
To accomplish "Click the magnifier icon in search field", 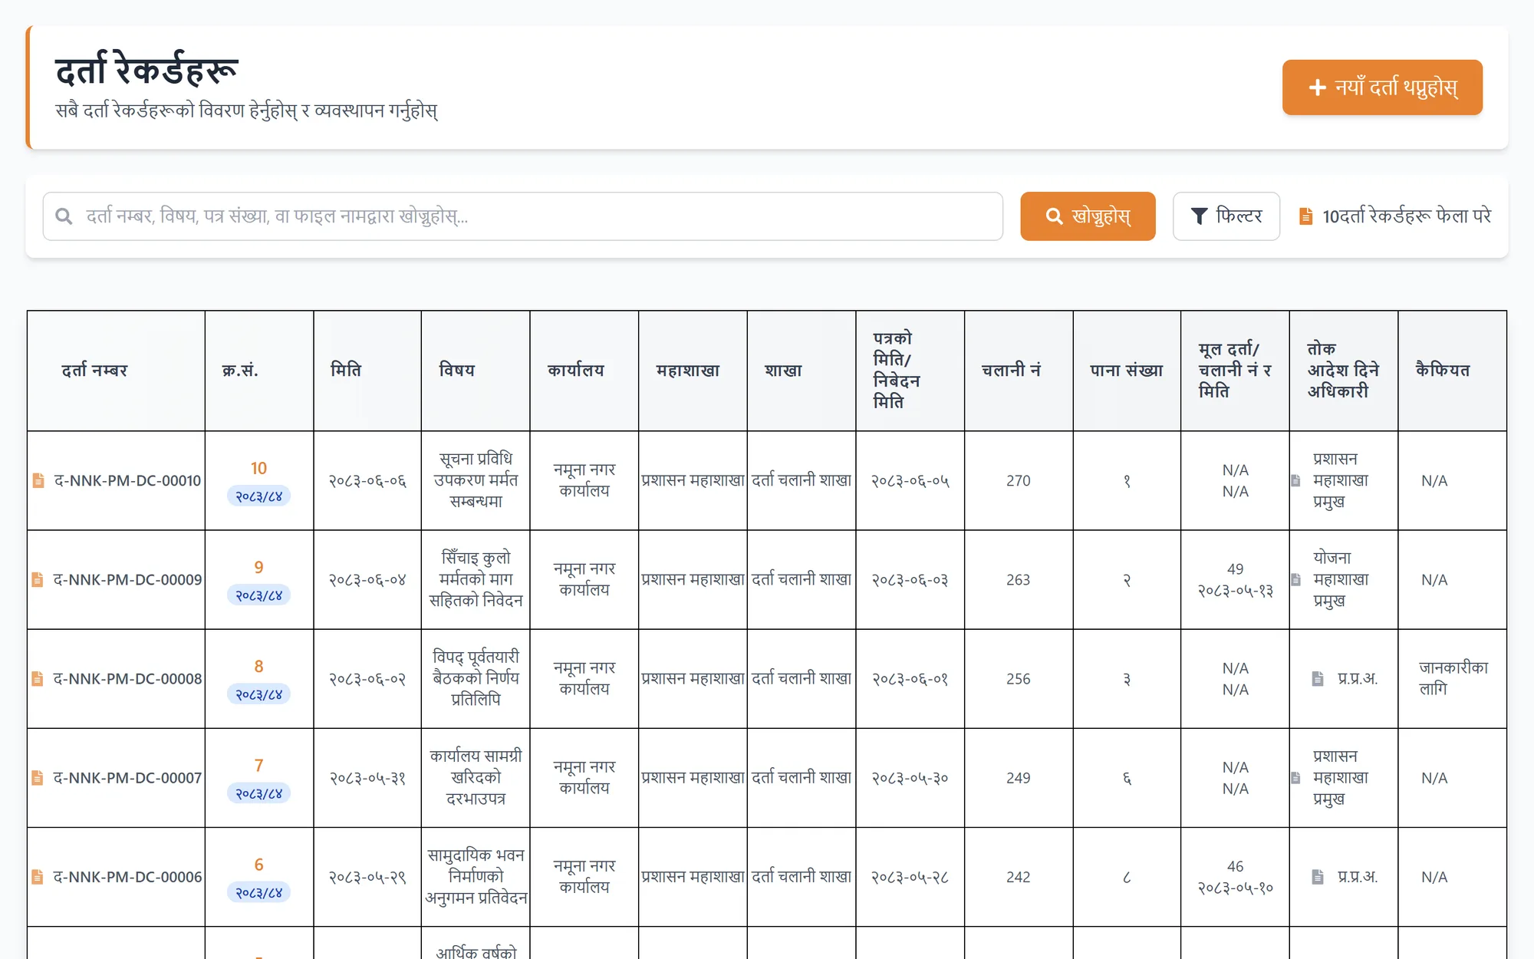I will 64,216.
